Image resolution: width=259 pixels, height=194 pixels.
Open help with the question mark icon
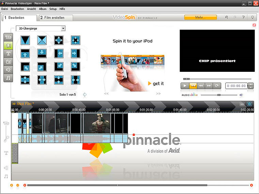[x=243, y=17]
